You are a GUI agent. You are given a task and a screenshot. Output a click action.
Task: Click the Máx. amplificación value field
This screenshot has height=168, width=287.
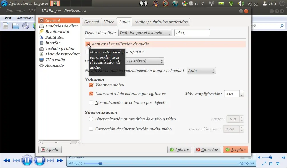[232, 94]
